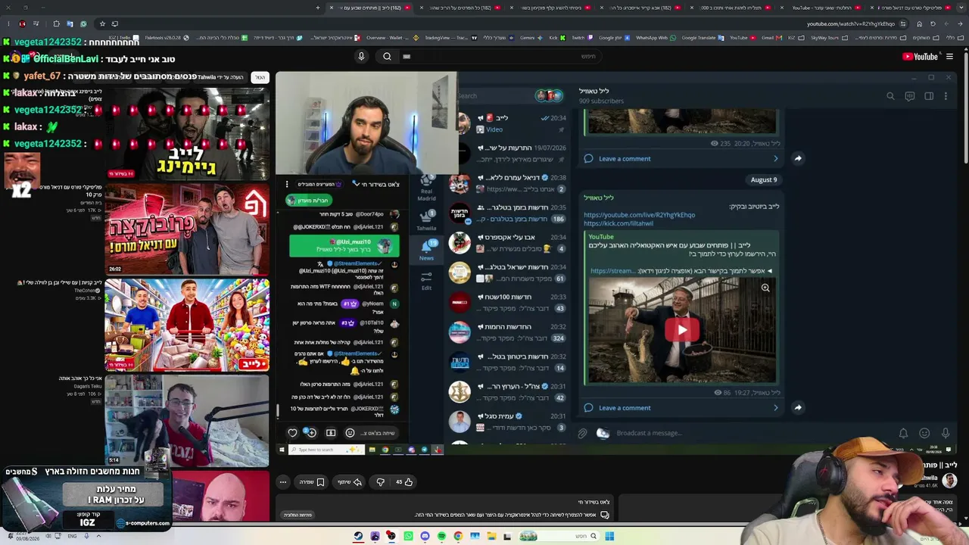The height and width of the screenshot is (545, 969).
Task: Click the Chrome bookmark star icon
Action: (102, 23)
